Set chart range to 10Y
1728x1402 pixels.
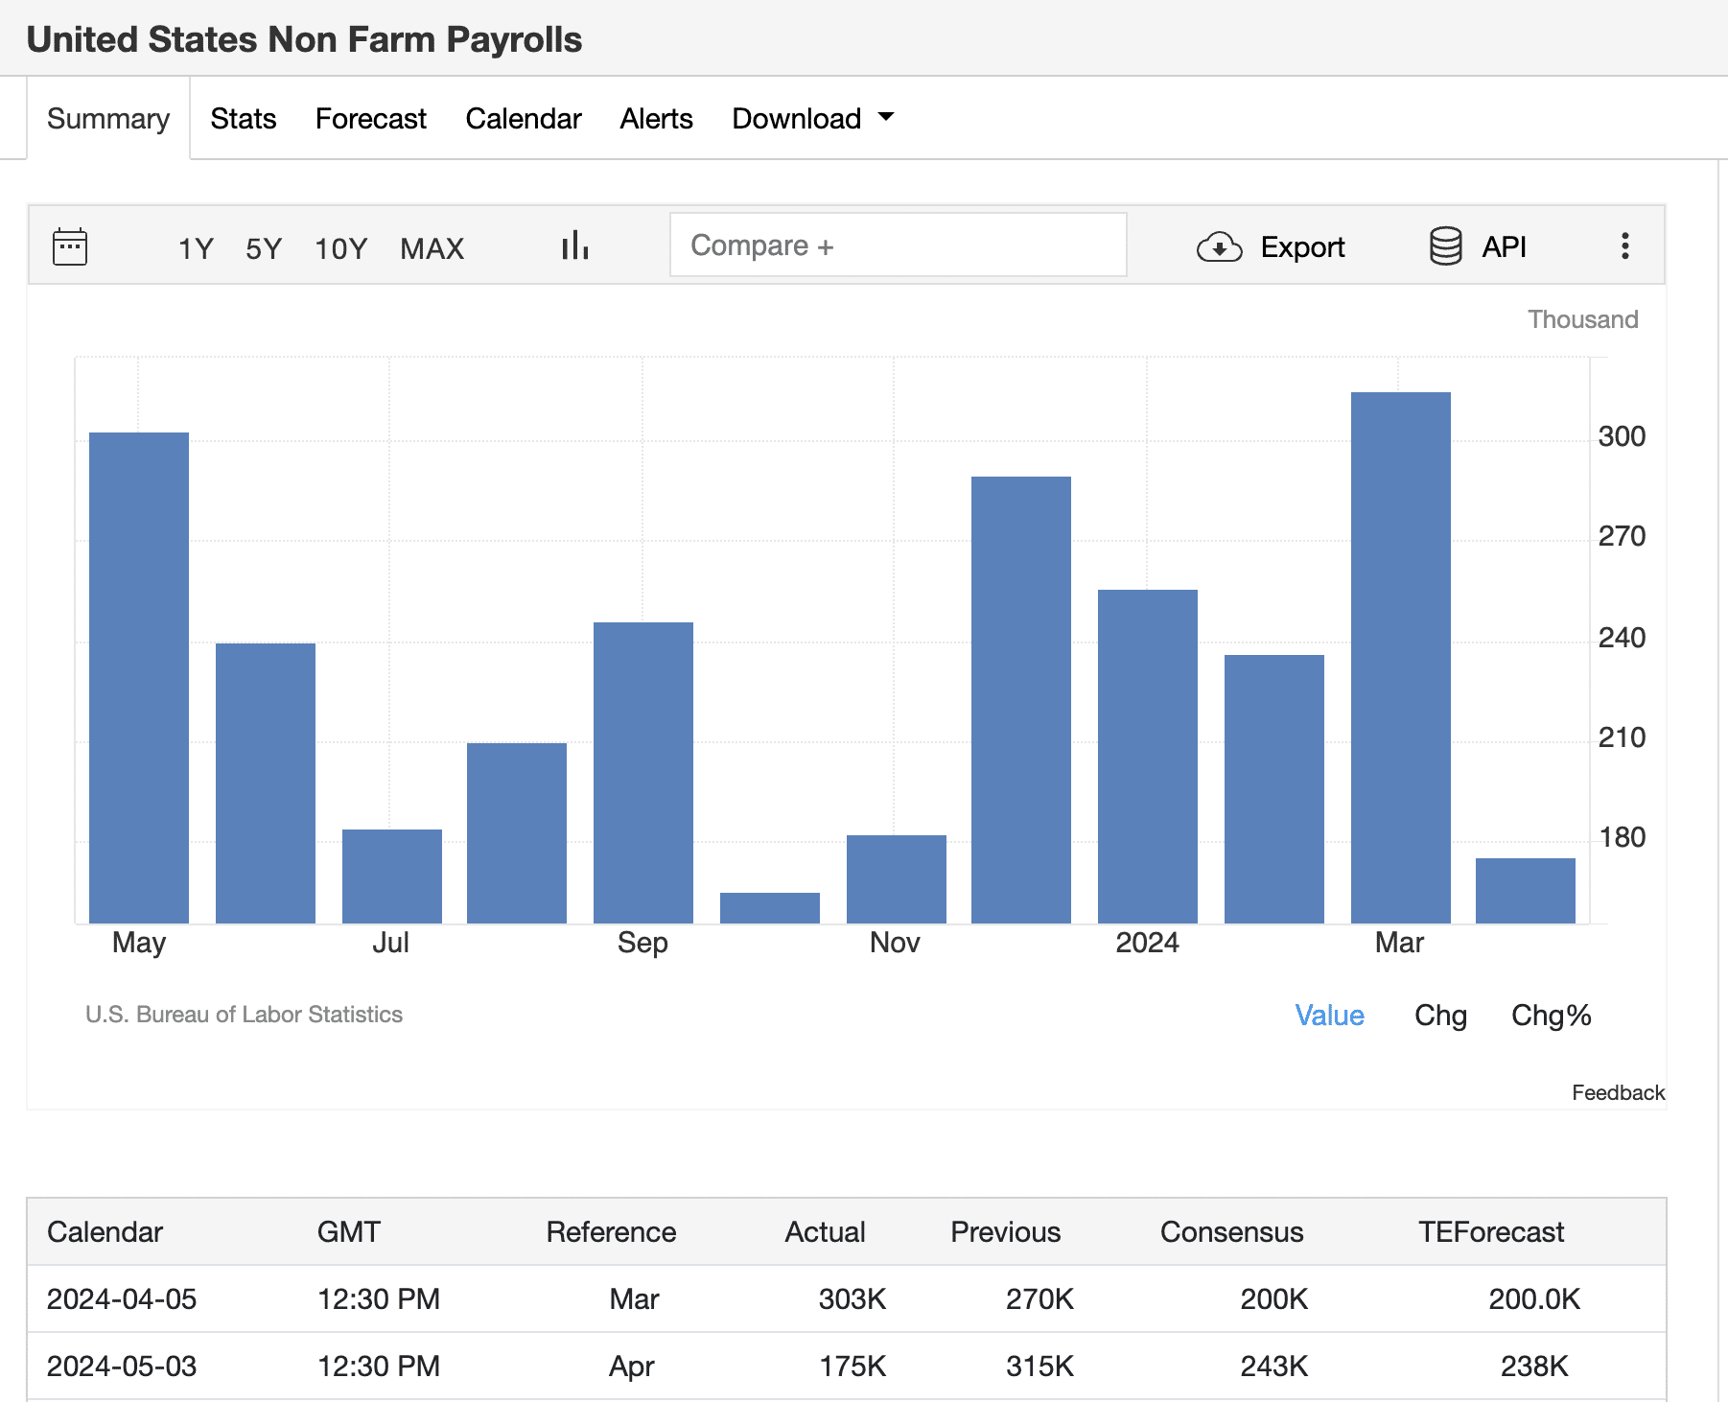click(x=340, y=248)
